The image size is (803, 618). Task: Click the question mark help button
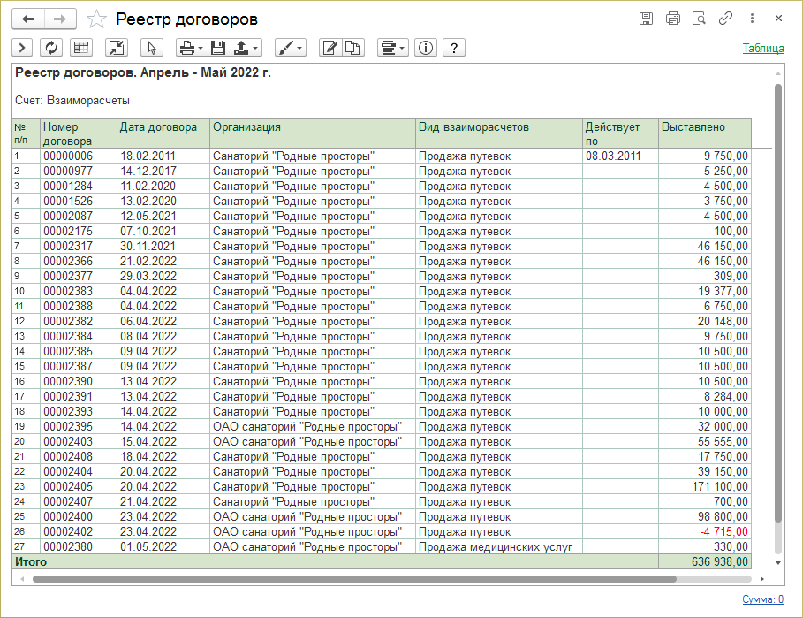point(454,48)
